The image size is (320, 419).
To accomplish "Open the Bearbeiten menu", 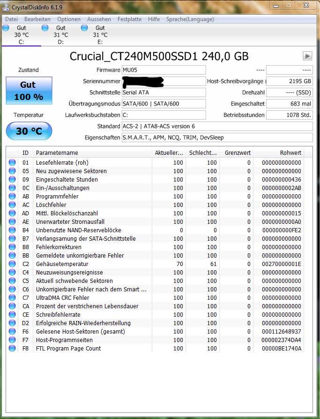I will pos(37,19).
